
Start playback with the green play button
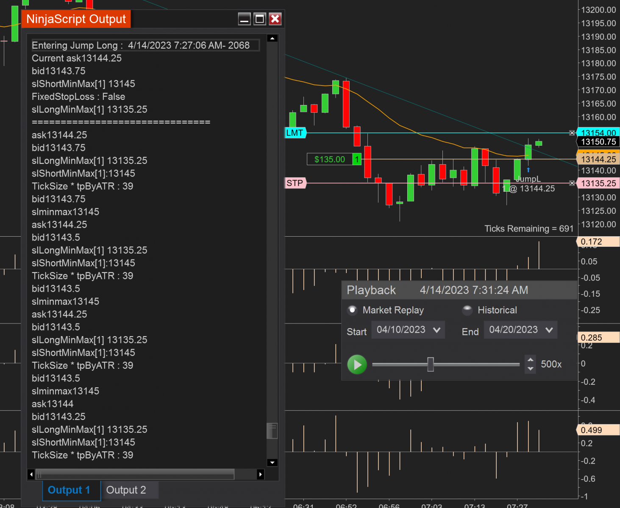[x=357, y=364]
